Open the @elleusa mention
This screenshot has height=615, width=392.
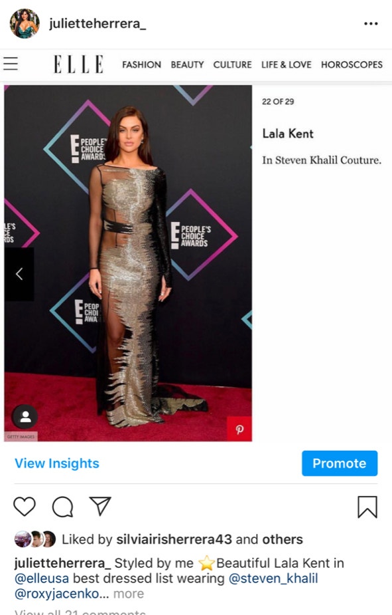[42, 578]
